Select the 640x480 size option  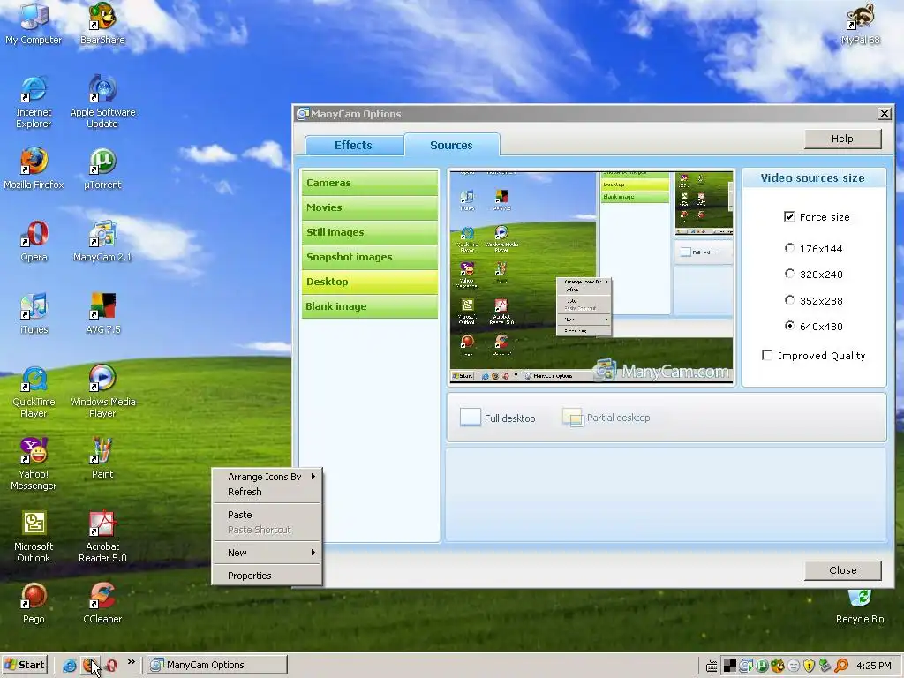(x=789, y=326)
